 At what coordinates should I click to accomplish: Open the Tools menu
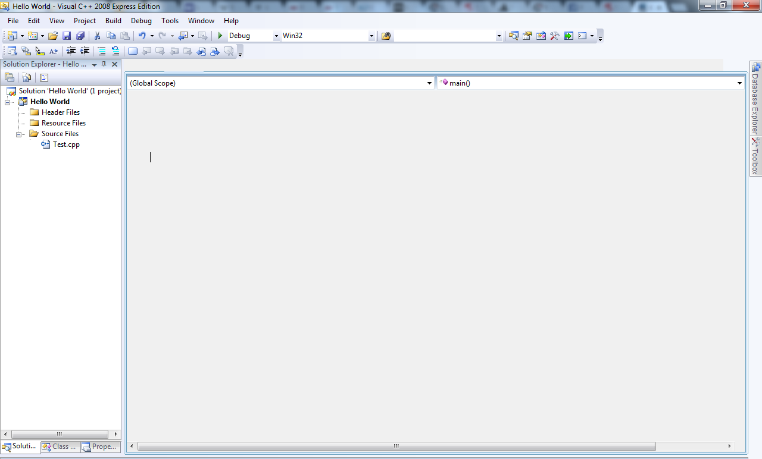pos(170,20)
